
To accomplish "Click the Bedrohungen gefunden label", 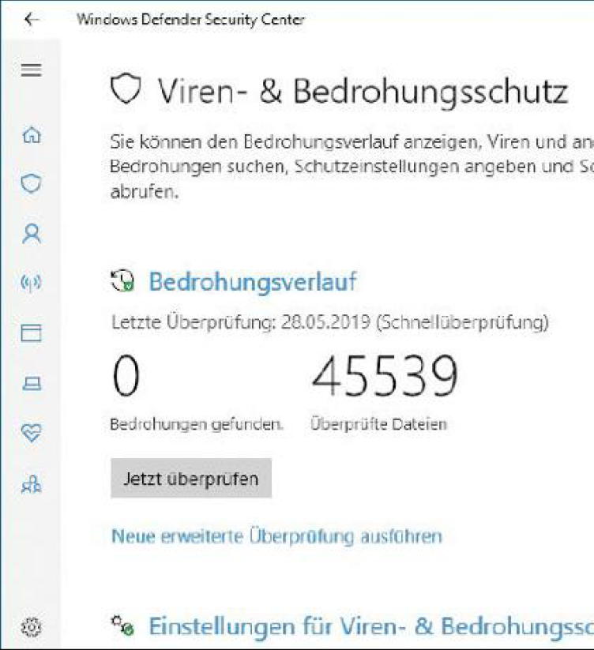I will pos(197,424).
